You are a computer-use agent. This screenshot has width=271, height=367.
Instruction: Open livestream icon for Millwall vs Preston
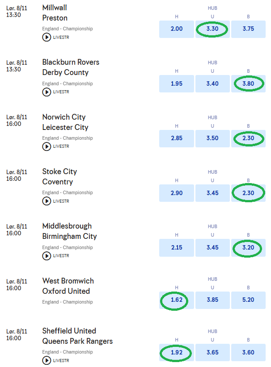pos(47,38)
